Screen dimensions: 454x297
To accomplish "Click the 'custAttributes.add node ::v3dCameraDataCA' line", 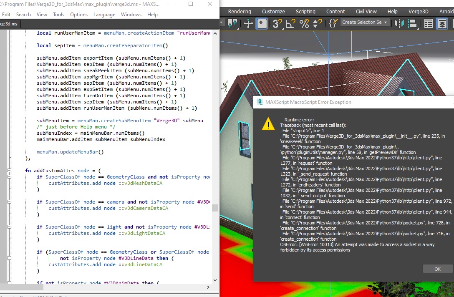I will (x=108, y=208).
